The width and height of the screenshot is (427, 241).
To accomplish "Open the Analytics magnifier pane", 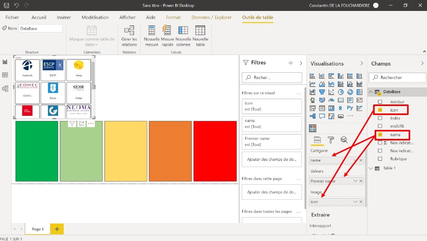I will pyautogui.click(x=344, y=140).
